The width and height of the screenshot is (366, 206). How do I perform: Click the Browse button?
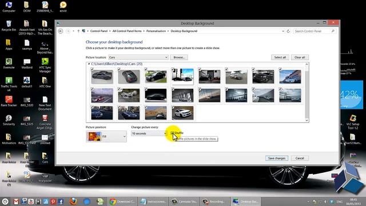coord(179,57)
